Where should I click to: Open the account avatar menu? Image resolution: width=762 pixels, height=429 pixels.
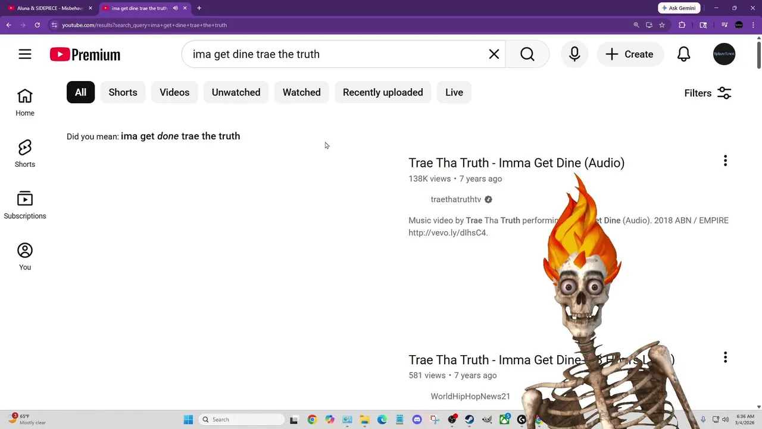pos(724,54)
